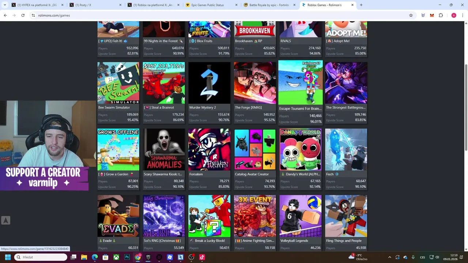Viewport: 468px width, 263px height.
Task: Open Task View on the taskbar
Action: 73,257
